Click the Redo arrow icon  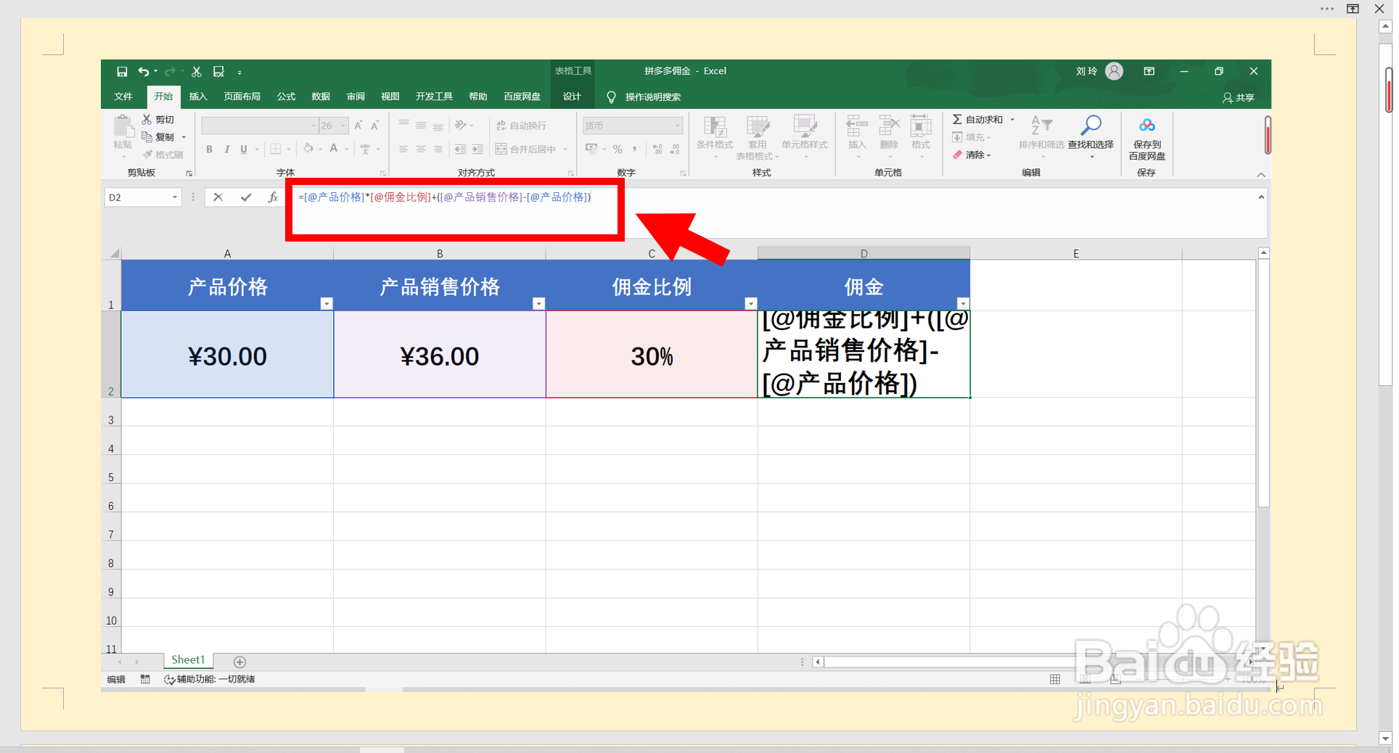pyautogui.click(x=171, y=72)
